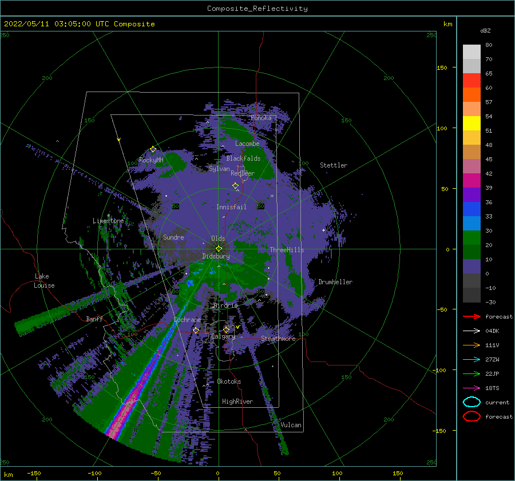The width and height of the screenshot is (515, 481).
Task: Select the Limestone label
Action: tap(108, 221)
